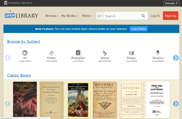Click the magnifying glass search icon
The width and height of the screenshot is (182, 119).
point(143,16)
